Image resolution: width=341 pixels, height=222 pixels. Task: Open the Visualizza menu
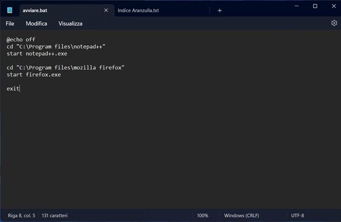[x=70, y=23]
